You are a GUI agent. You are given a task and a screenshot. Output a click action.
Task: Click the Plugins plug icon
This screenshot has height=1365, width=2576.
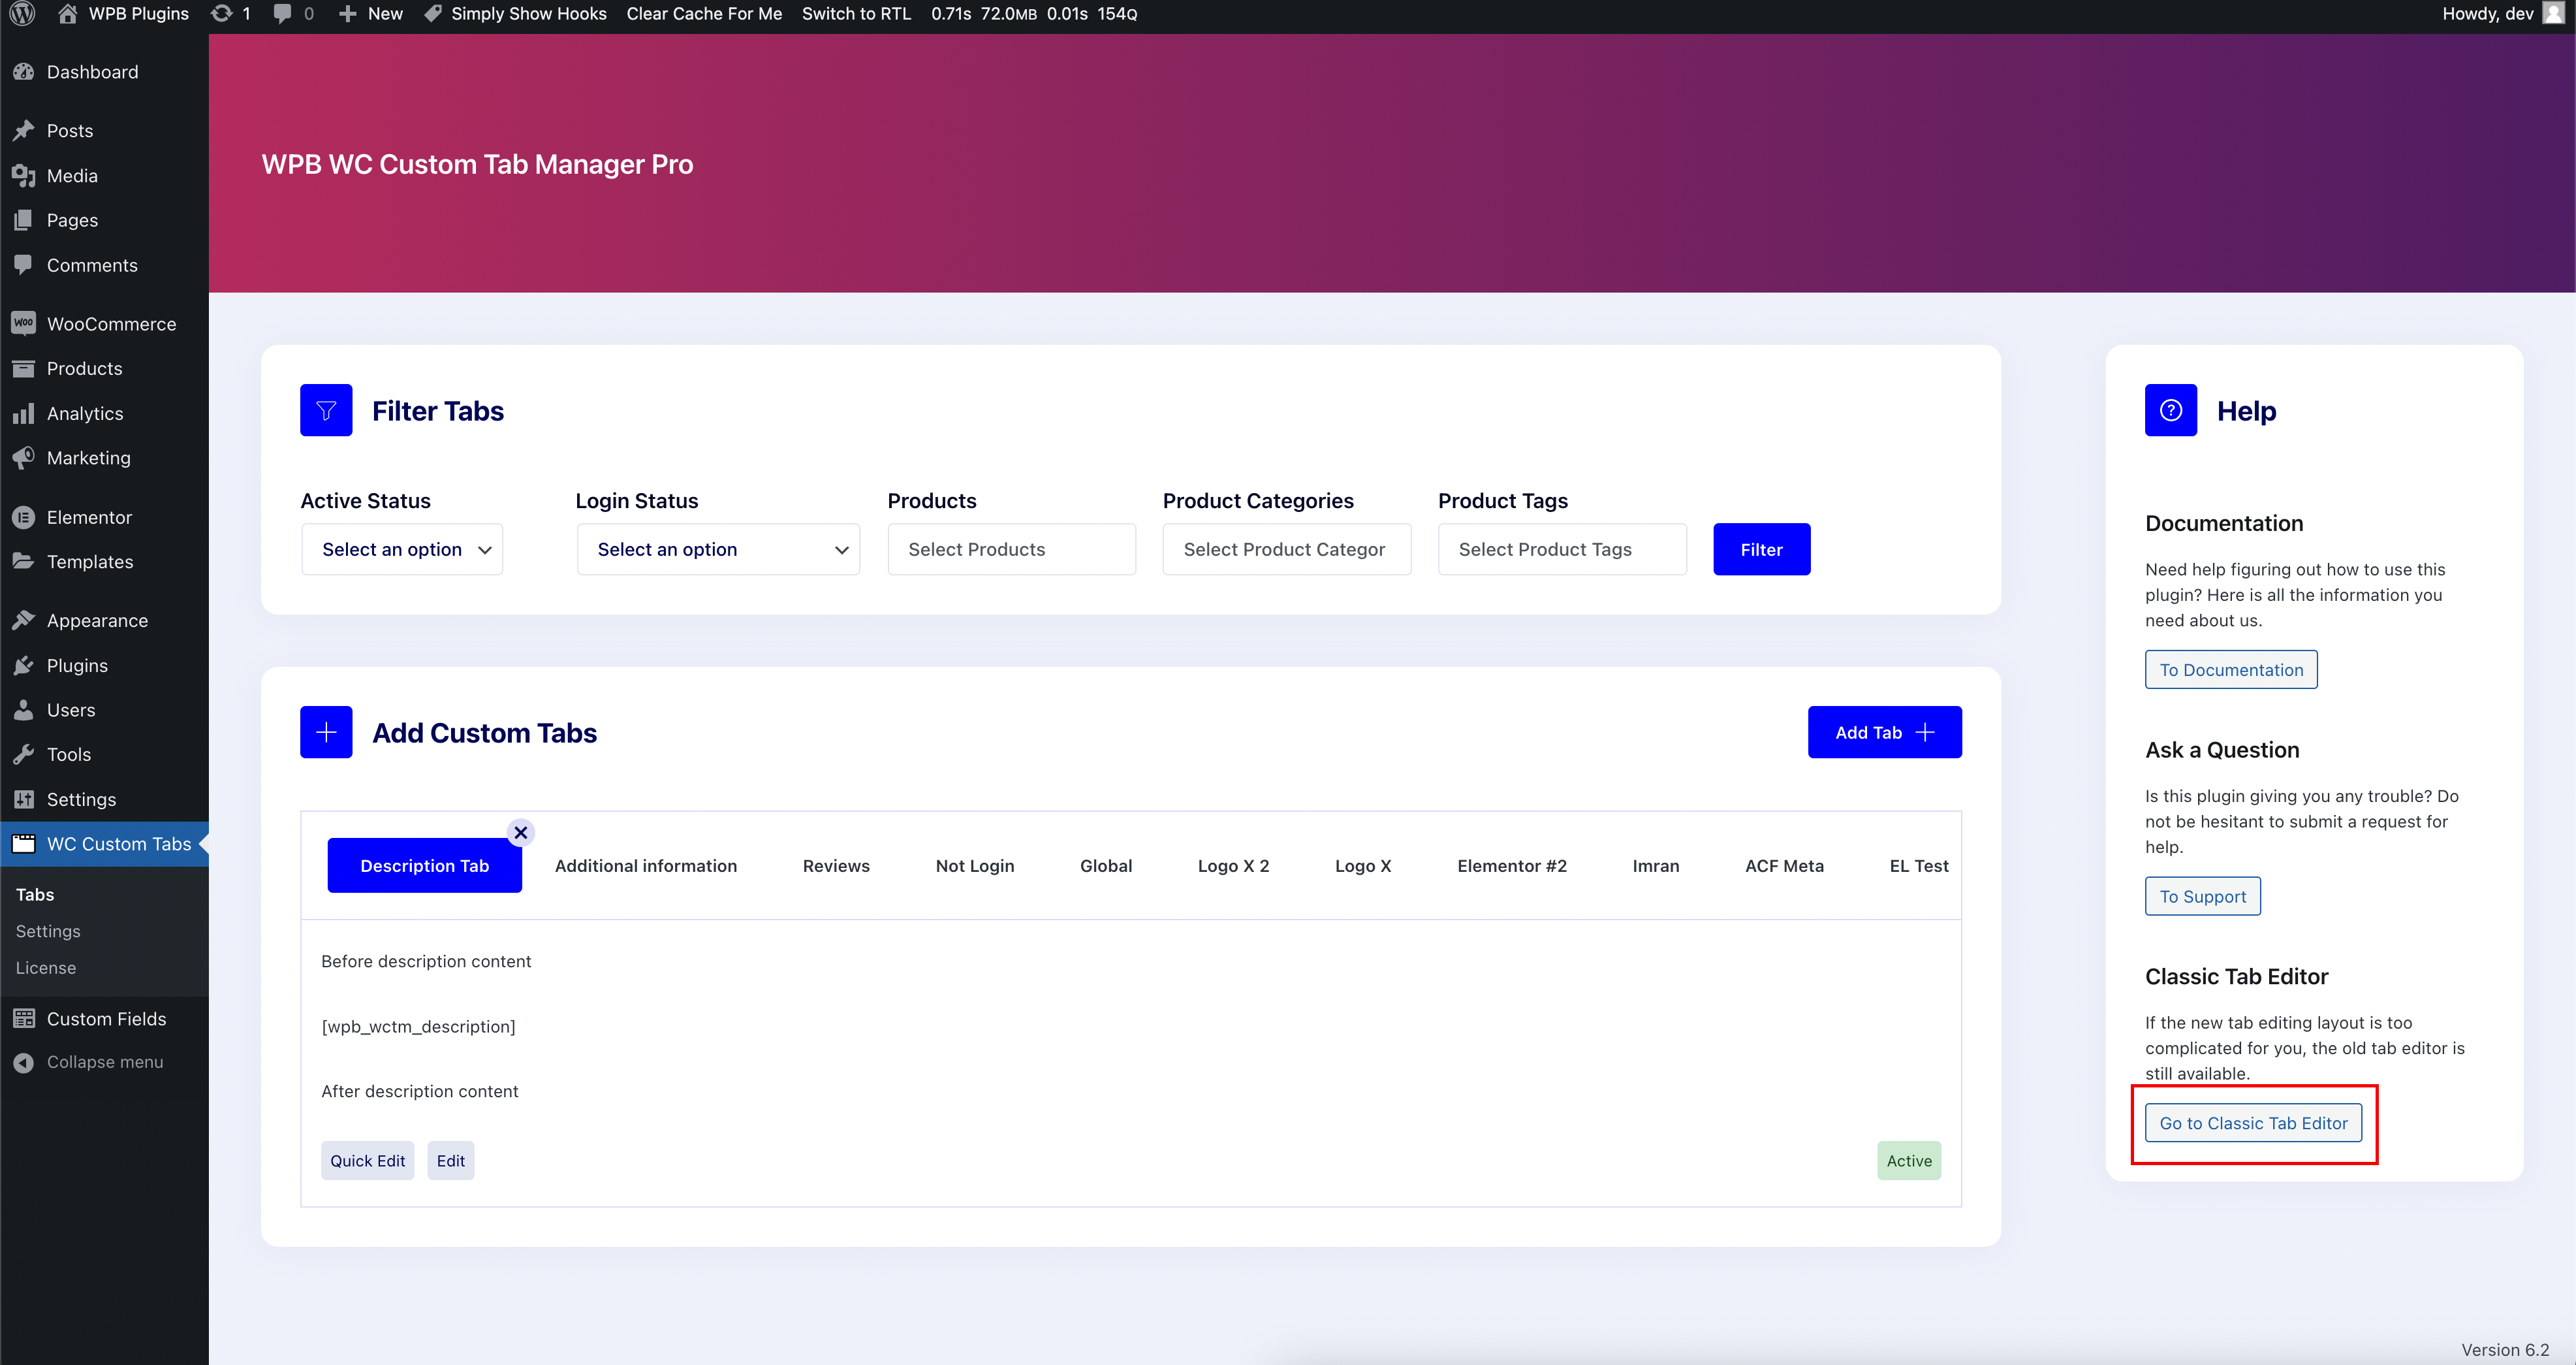[24, 666]
